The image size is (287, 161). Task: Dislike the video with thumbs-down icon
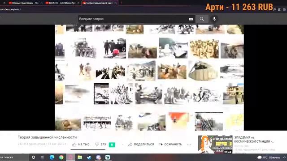tap(97, 144)
